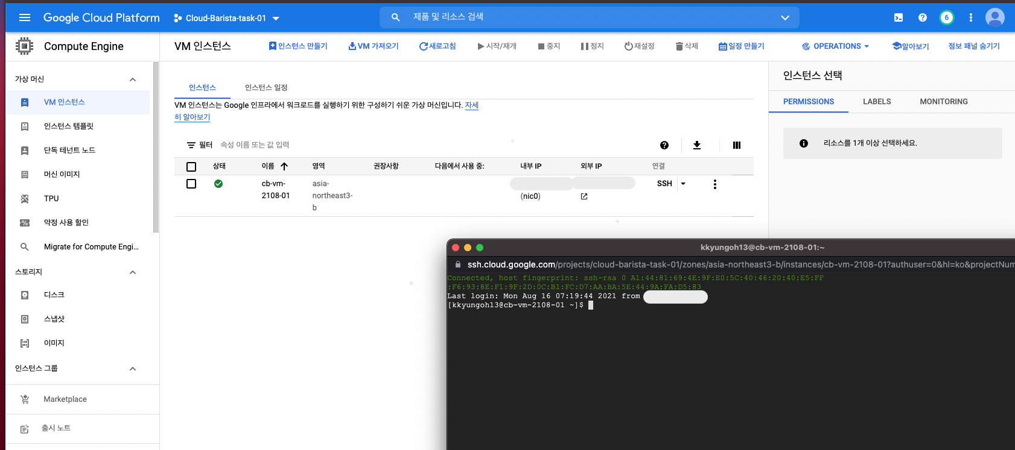Viewport: 1015px width, 450px height.
Task: Click the 인스턴스 만들기 button
Action: pyautogui.click(x=298, y=46)
